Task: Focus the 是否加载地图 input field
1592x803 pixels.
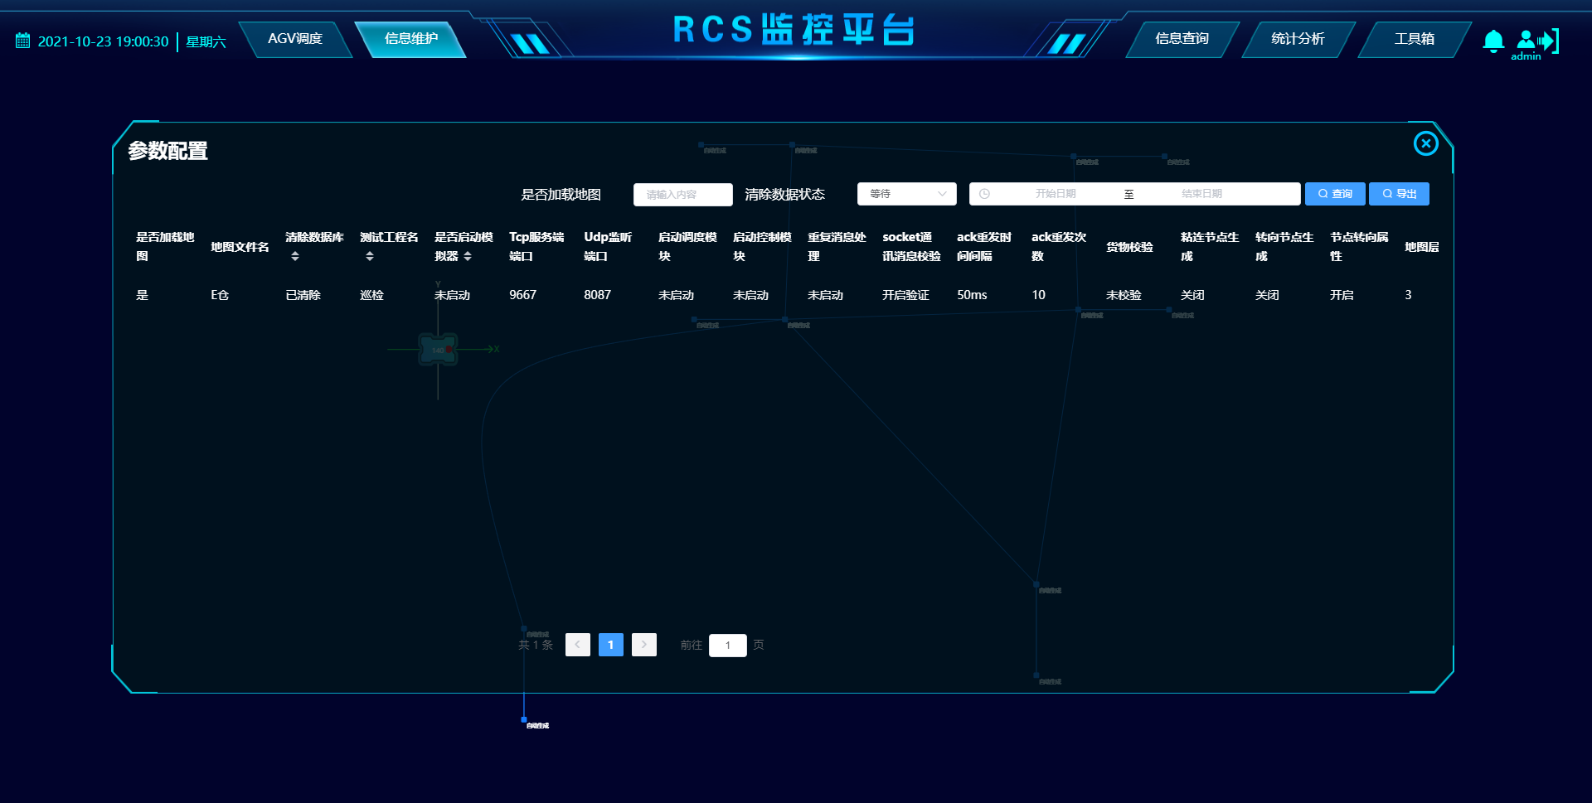Action: pyautogui.click(x=682, y=195)
